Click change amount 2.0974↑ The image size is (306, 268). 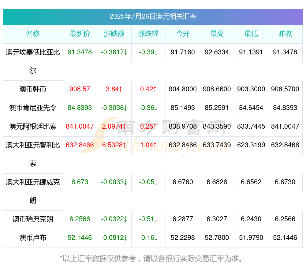114,126
